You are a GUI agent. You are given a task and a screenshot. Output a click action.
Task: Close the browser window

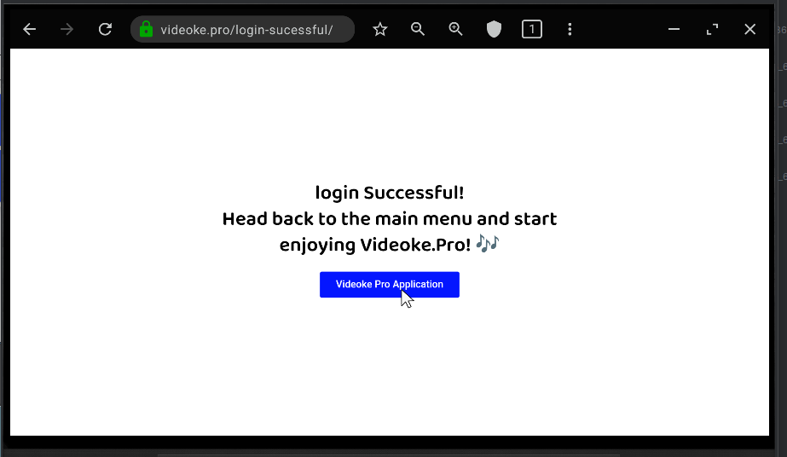749,30
